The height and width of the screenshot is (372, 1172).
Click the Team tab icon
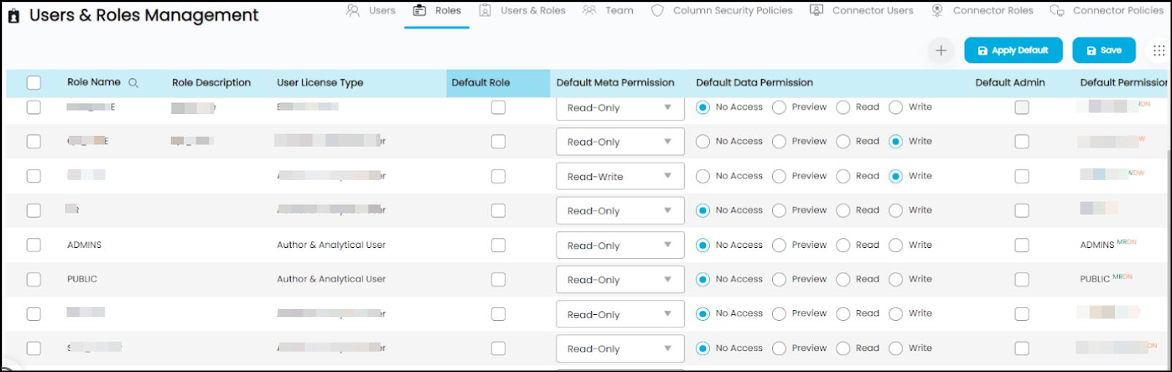(589, 10)
